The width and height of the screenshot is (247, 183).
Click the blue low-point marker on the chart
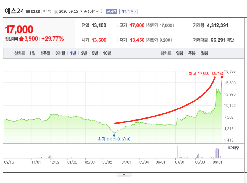[114, 135]
